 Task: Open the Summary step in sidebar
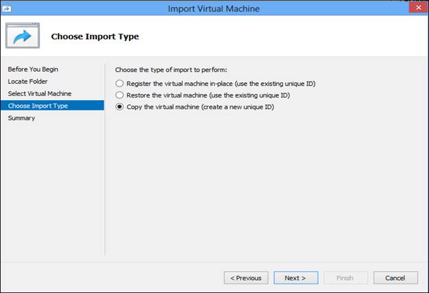click(x=21, y=118)
